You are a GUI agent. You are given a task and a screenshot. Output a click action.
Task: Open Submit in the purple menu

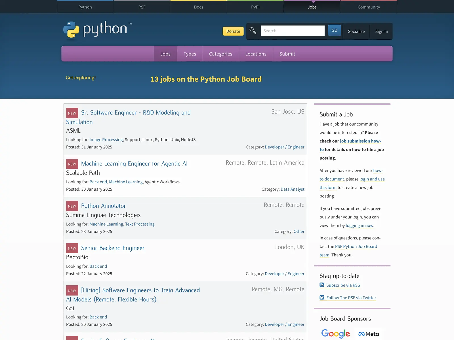coord(287,54)
